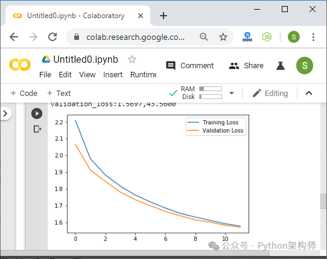
Task: Open the Chrome three-dot menu
Action: [x=313, y=37]
